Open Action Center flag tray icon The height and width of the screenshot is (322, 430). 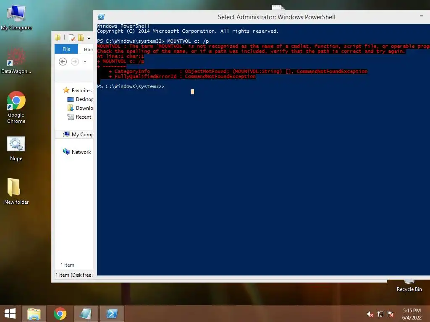coord(391,314)
